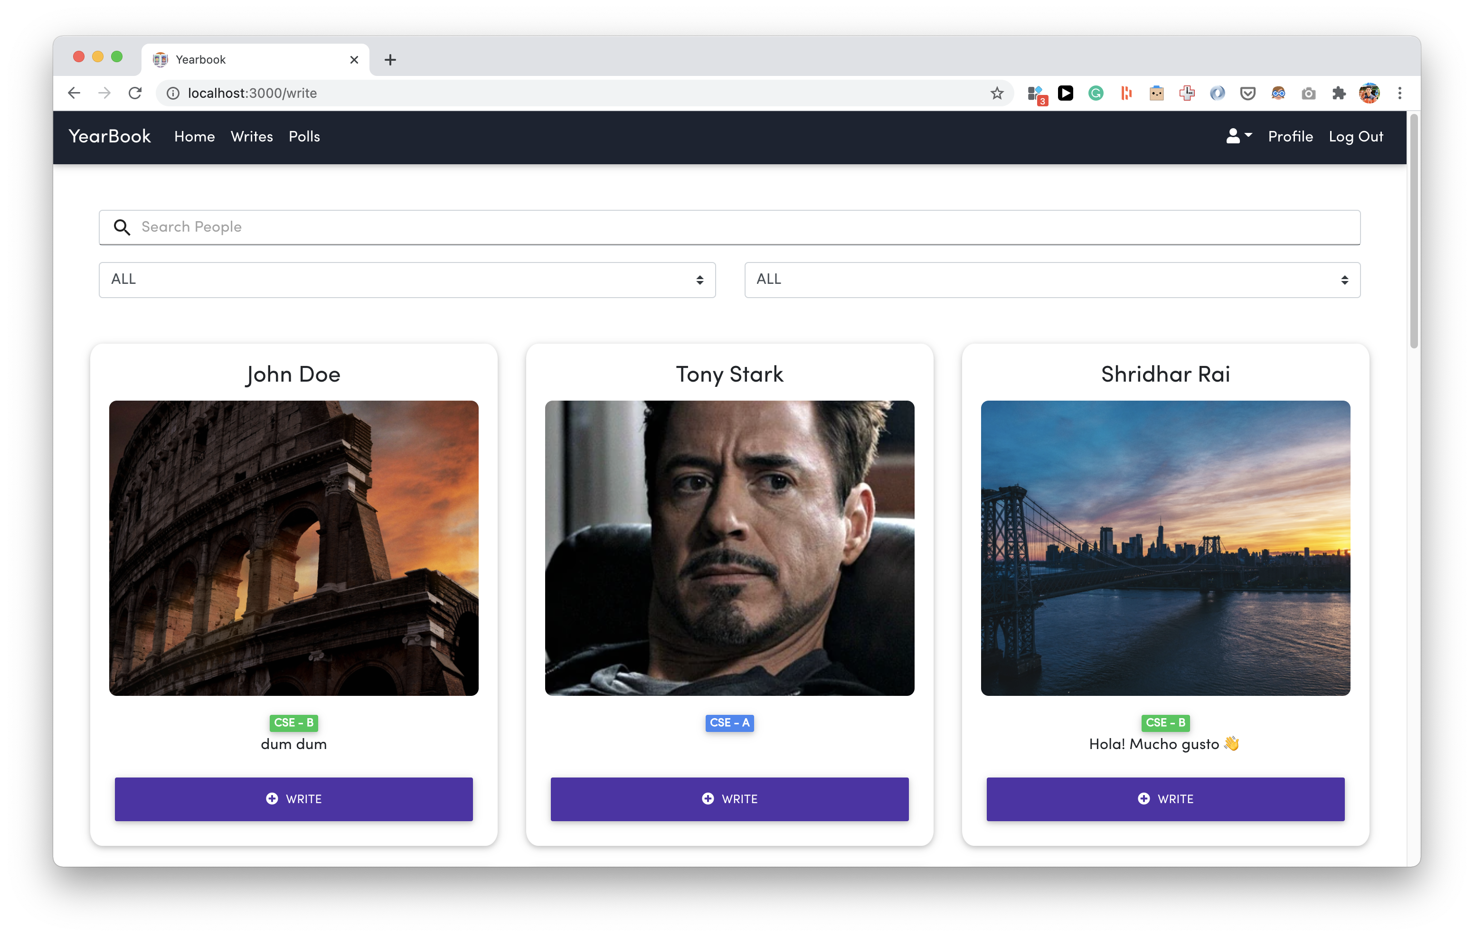The height and width of the screenshot is (937, 1474).
Task: Open the Grammarly extension icon
Action: click(1096, 93)
